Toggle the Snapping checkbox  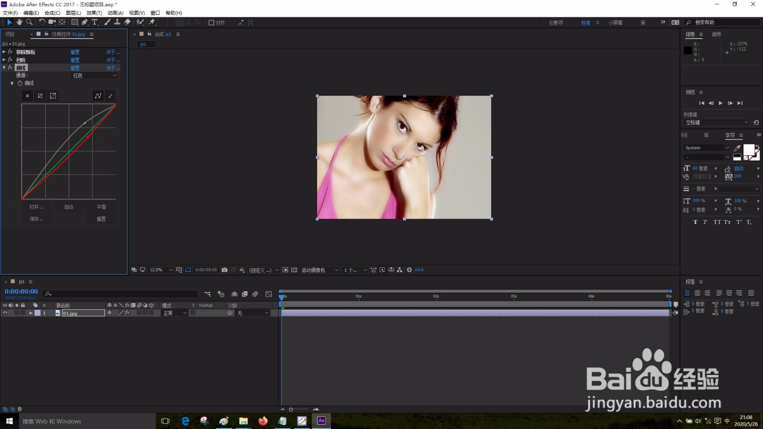[x=211, y=22]
